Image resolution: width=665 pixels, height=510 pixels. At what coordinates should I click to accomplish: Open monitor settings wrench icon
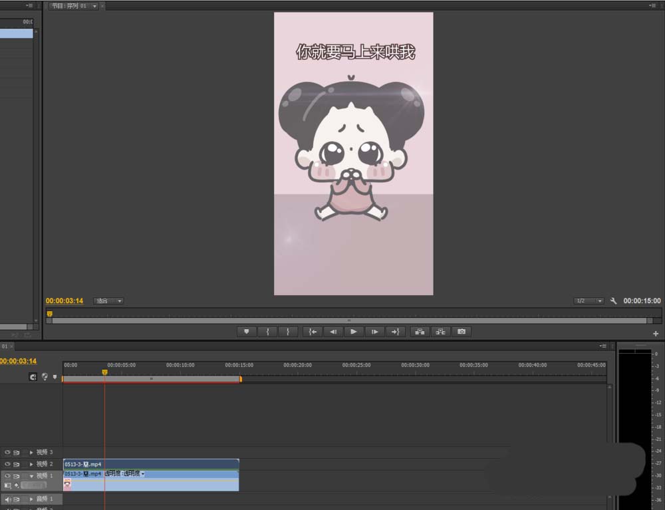pos(613,301)
